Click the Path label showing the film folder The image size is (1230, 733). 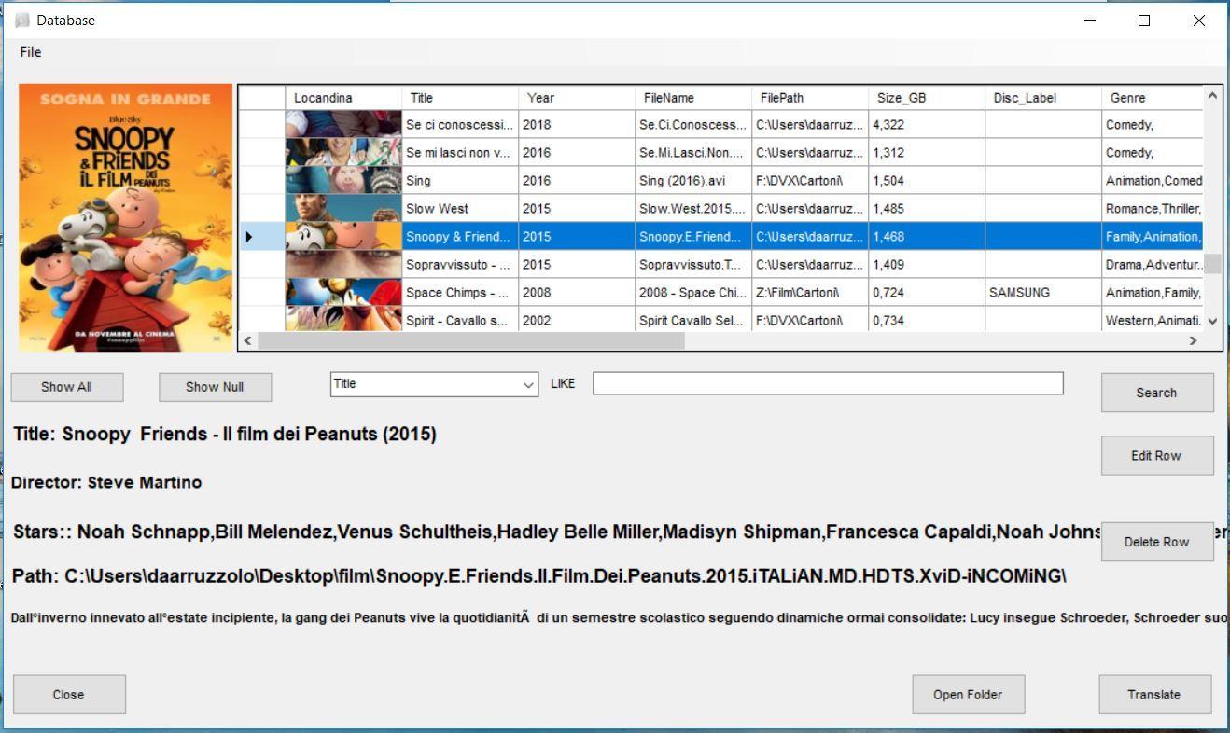coord(539,576)
